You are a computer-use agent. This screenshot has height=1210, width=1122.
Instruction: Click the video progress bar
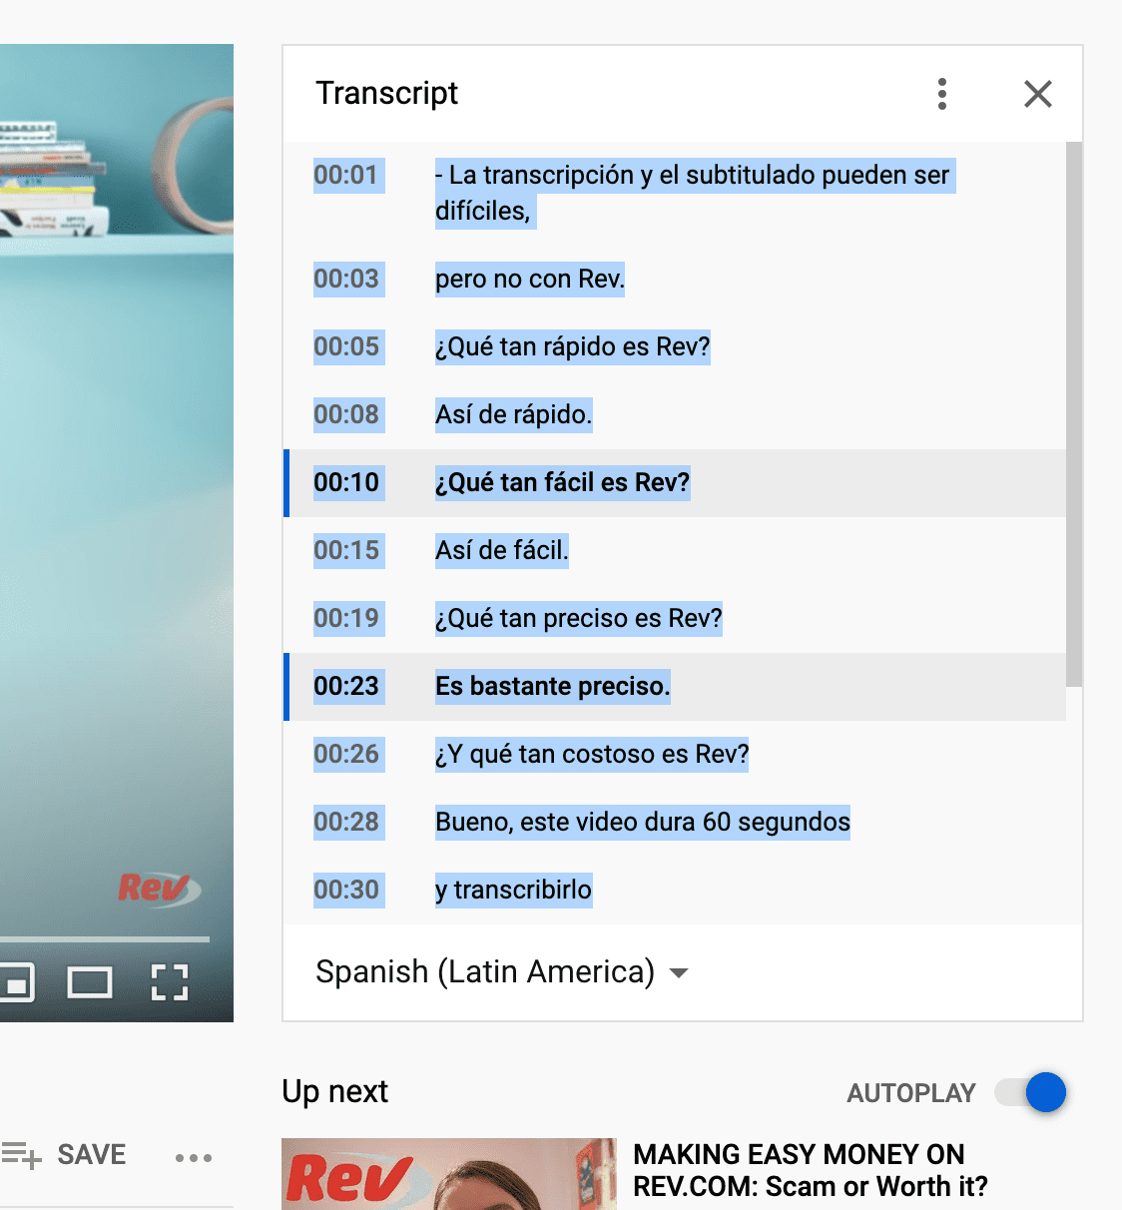(x=105, y=939)
